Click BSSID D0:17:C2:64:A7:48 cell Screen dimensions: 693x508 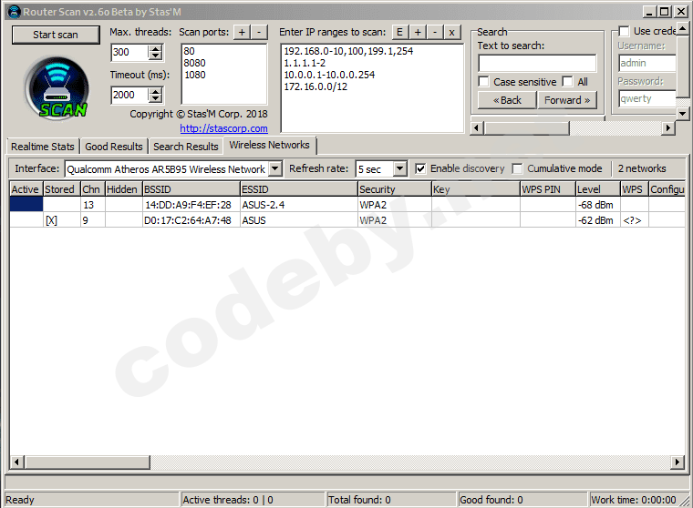[191, 220]
